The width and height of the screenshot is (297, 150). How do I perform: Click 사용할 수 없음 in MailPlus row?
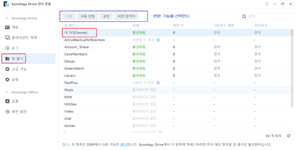[143, 83]
